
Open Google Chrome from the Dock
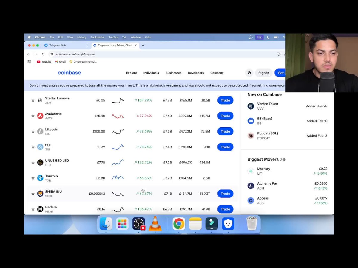[179, 224]
